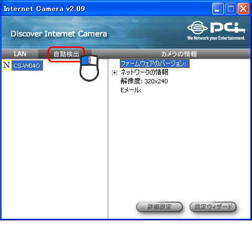Screen dimensions: 252x232
Task: Expand the ネットワークの情報 node
Action: tap(114, 73)
